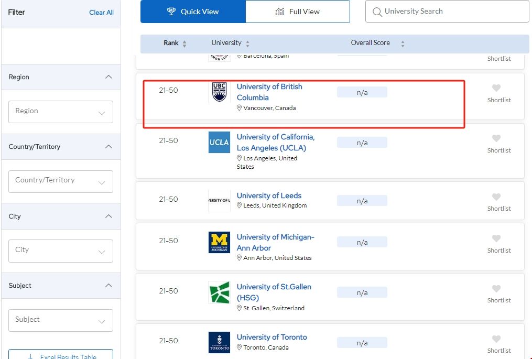
Task: Shortlist University of British Columbia heart
Action: 496,88
